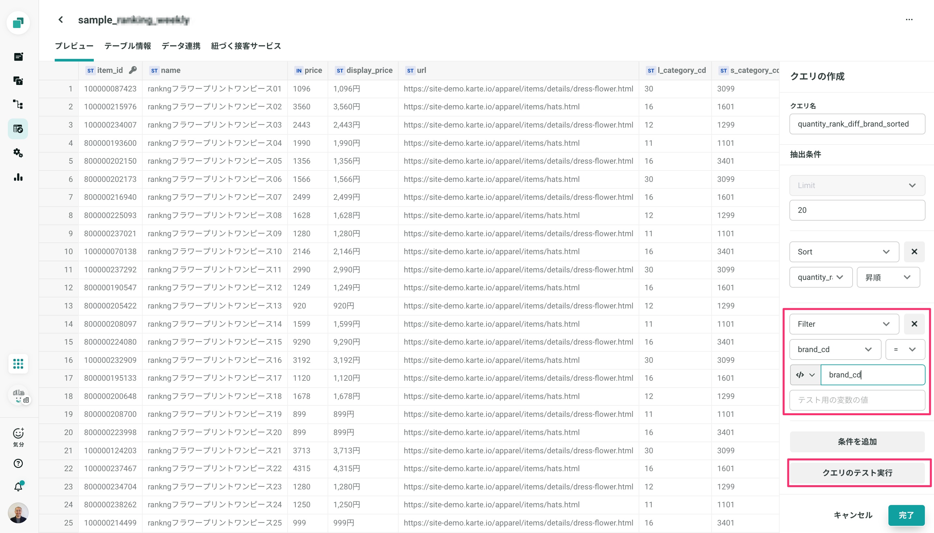Click the 条件を追加 button
Screen dimensions: 934x533
coord(857,442)
